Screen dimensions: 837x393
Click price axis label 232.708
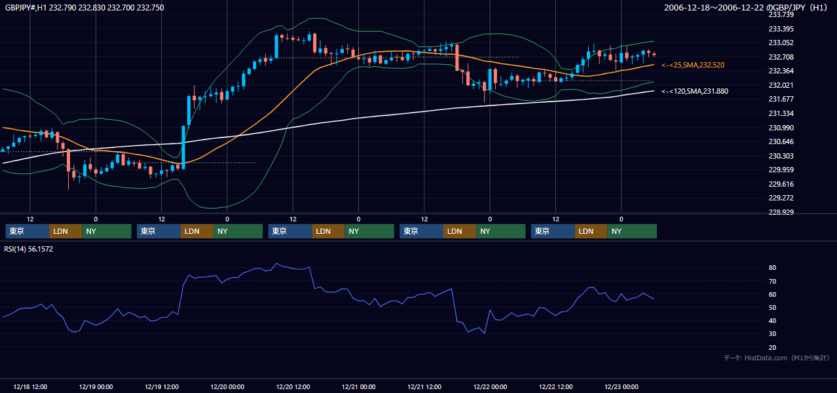[x=781, y=57]
